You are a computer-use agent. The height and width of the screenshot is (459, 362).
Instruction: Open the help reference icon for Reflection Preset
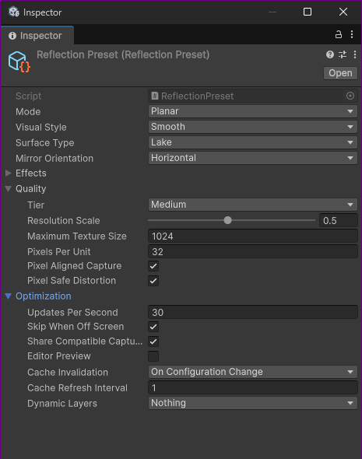click(x=330, y=54)
